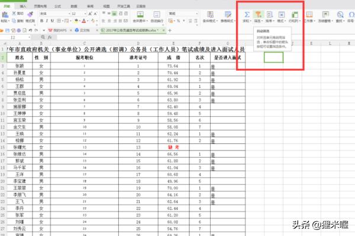355x236 pixels.
Task: Click the AutoSum sigma icon
Action: (x=247, y=14)
